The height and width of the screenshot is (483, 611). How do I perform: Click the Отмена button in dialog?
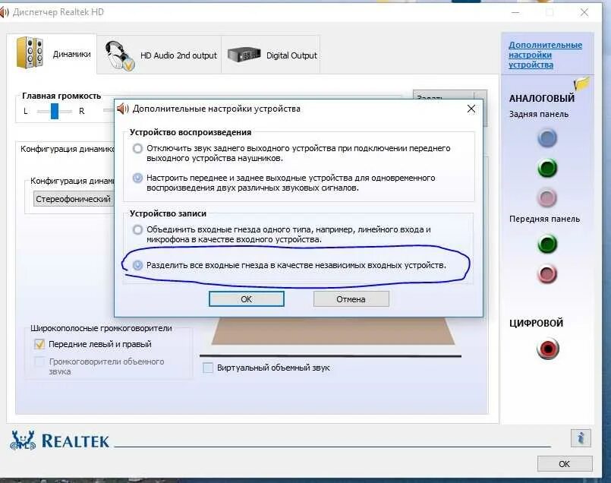[351, 299]
